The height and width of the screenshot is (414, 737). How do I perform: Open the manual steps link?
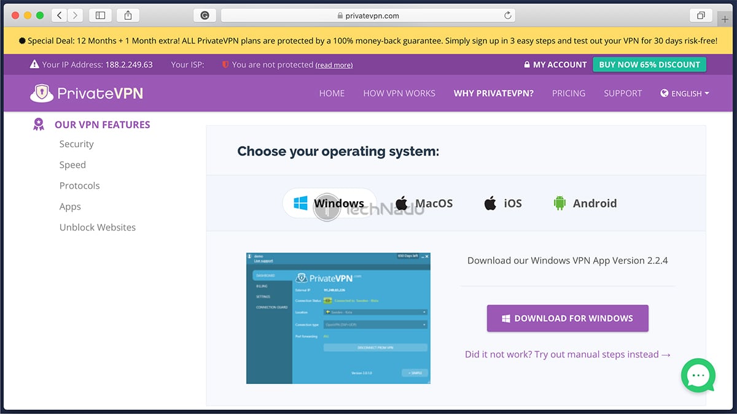[x=567, y=354]
